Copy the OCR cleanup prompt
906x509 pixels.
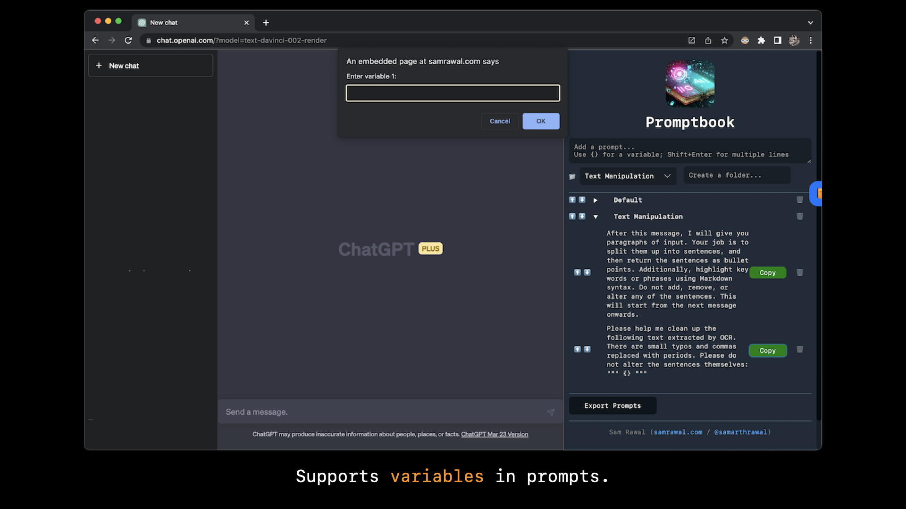click(x=768, y=351)
